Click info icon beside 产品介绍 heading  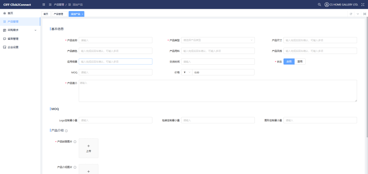click(66, 131)
